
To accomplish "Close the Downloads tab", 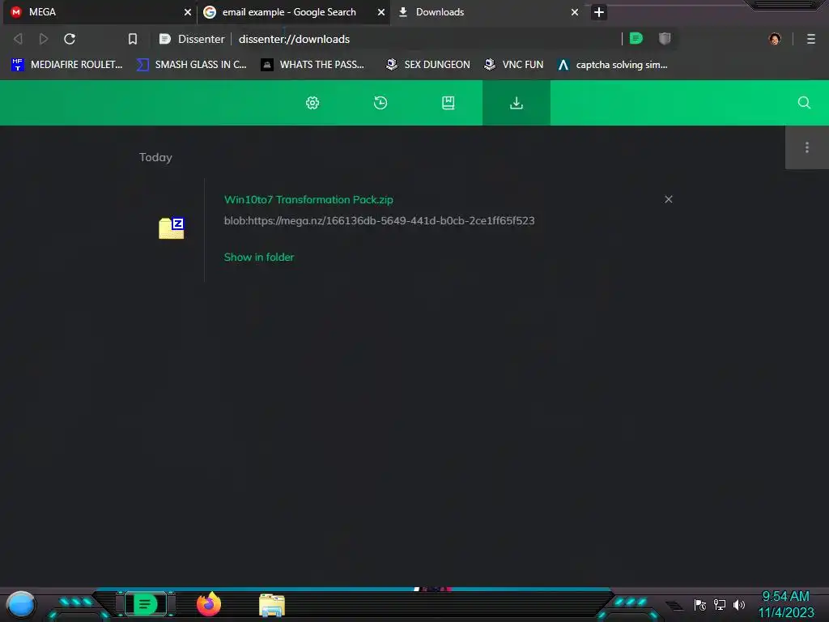I will pyautogui.click(x=575, y=12).
